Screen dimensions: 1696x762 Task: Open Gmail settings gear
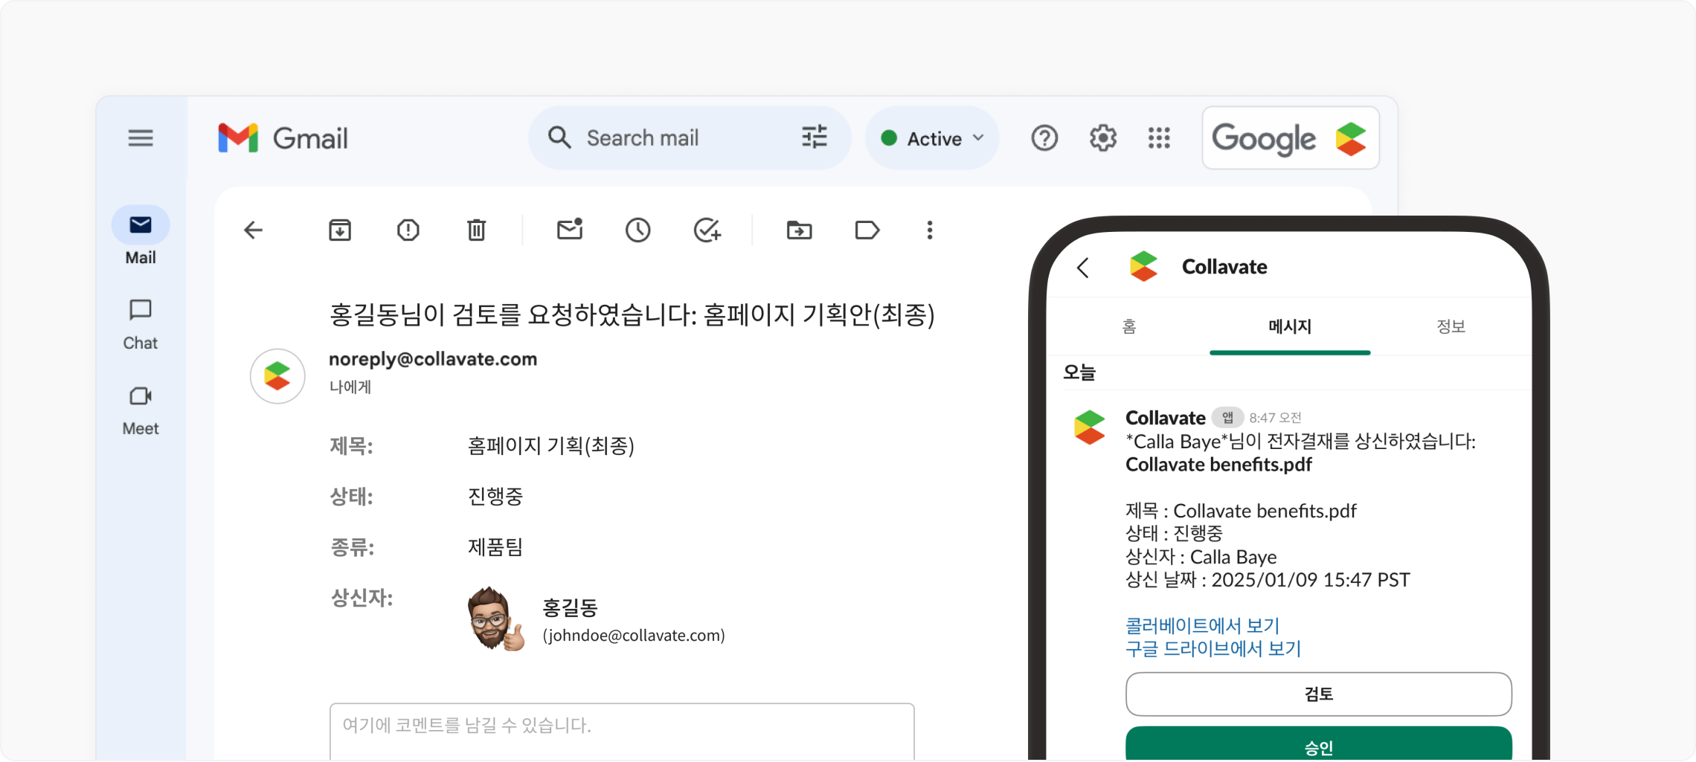click(1103, 138)
